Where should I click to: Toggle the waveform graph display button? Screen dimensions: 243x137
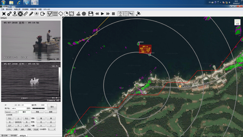click(50, 14)
